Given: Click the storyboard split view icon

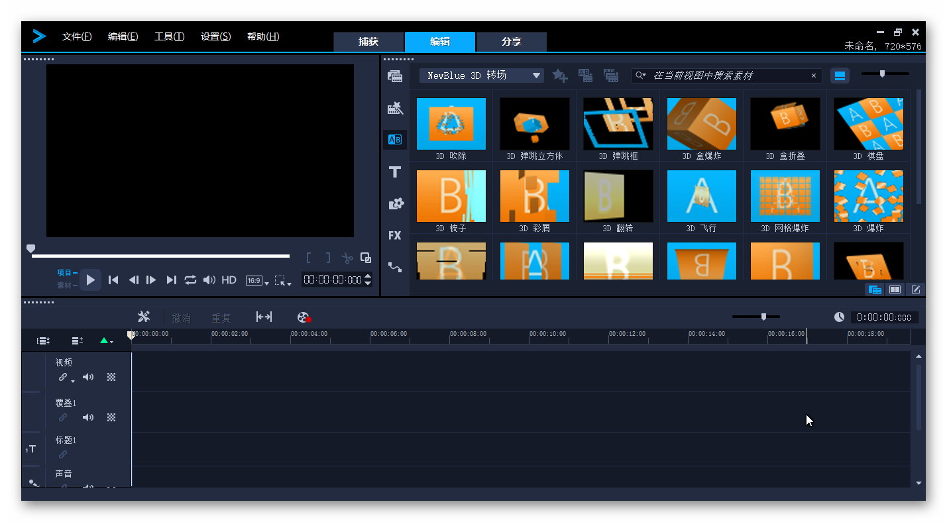Looking at the screenshot, I should click(x=895, y=289).
